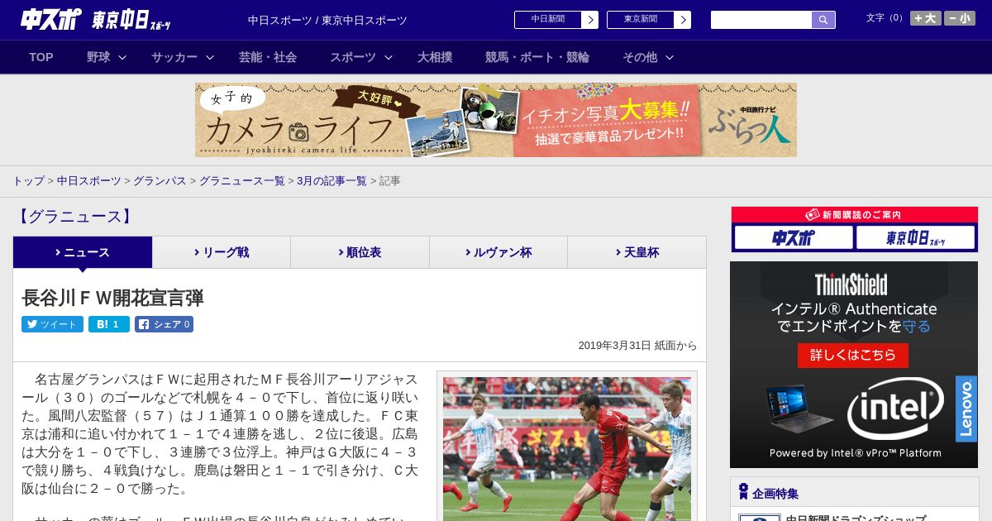Screen dimensions: 992x521
Task: Open その他 navigation menu
Action: [x=640, y=57]
